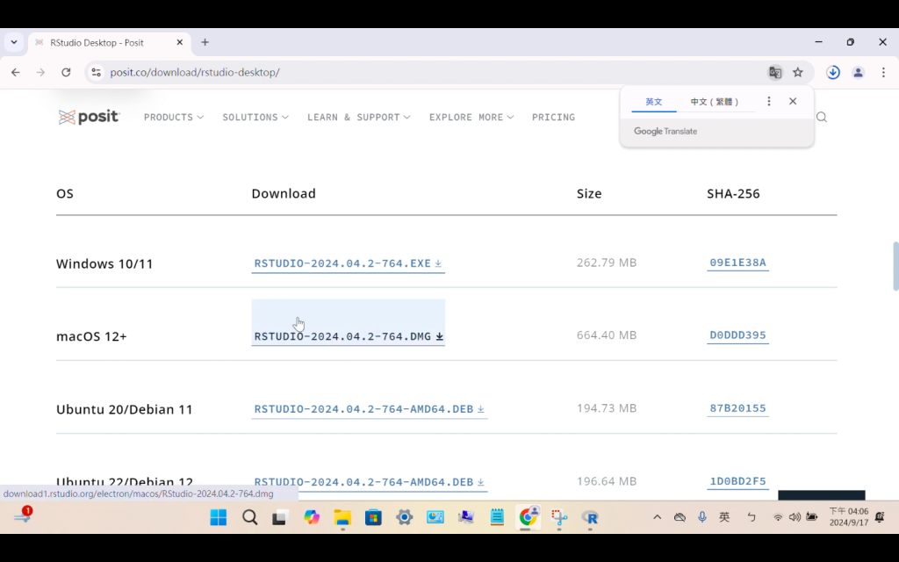Click the macOS 12+ row label
This screenshot has height=562, width=899.
click(x=91, y=336)
